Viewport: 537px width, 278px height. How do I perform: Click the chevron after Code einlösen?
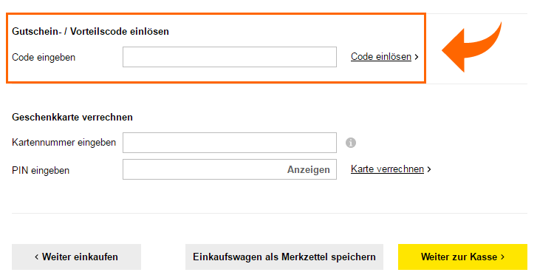click(x=417, y=57)
